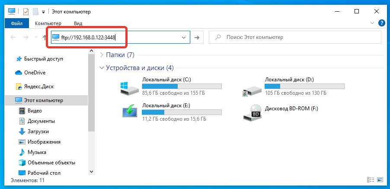Open the Файл menu
This screenshot has width=390, height=189.
coord(17,23)
